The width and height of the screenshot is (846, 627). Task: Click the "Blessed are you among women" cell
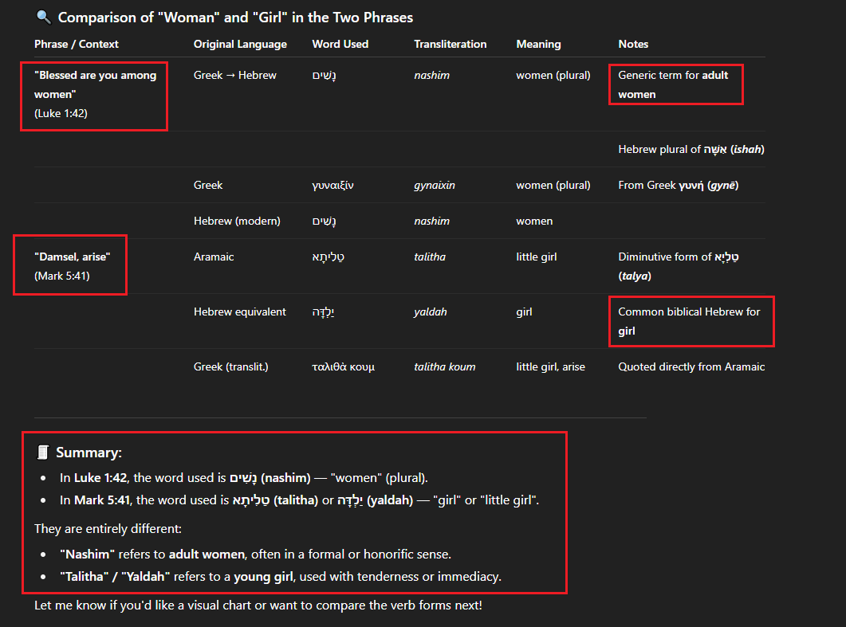point(95,84)
